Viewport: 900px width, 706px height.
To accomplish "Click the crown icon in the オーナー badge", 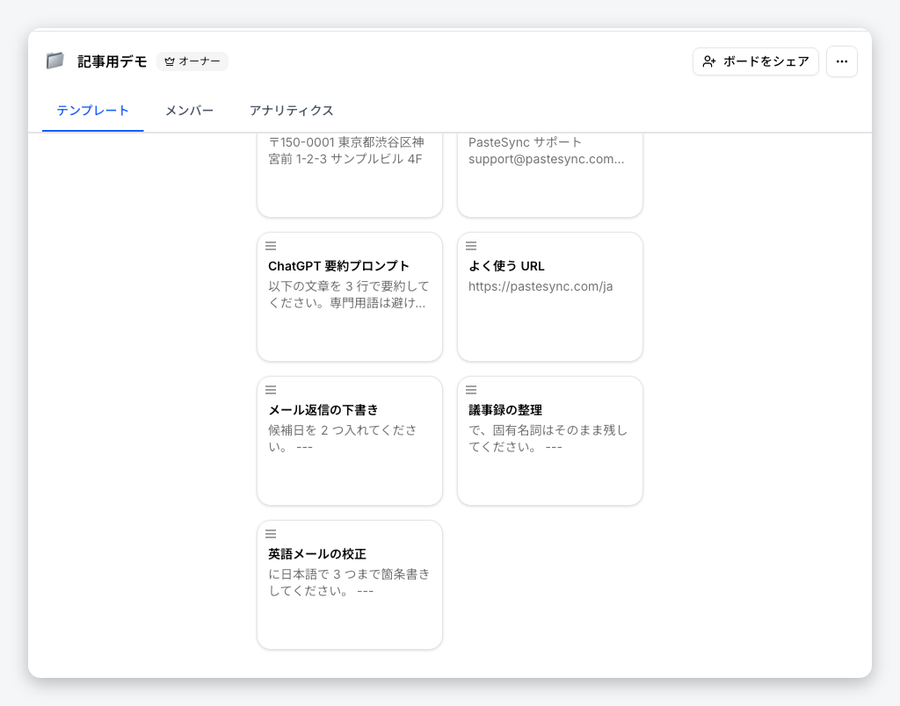I will tap(170, 61).
